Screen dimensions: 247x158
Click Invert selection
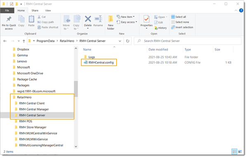click(182, 27)
